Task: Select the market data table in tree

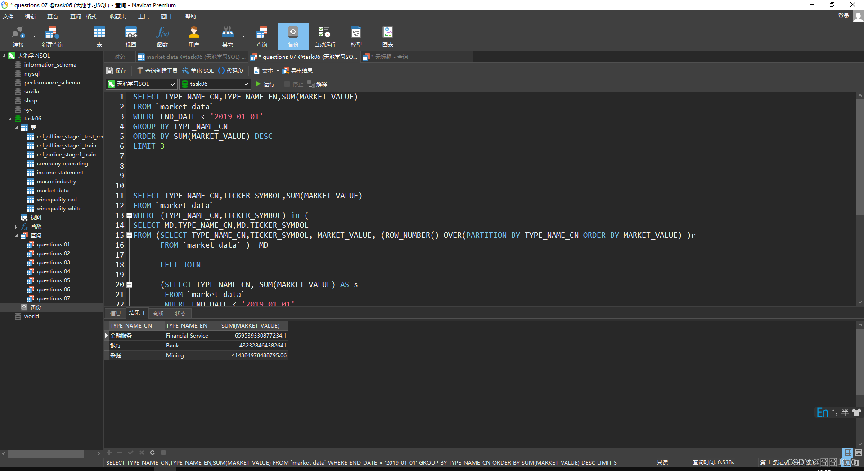Action: click(x=53, y=191)
